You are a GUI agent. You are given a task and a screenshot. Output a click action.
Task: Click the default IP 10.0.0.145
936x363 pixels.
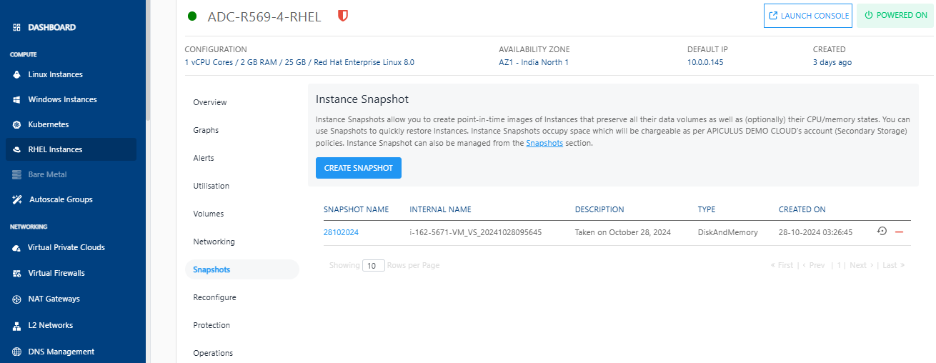705,62
